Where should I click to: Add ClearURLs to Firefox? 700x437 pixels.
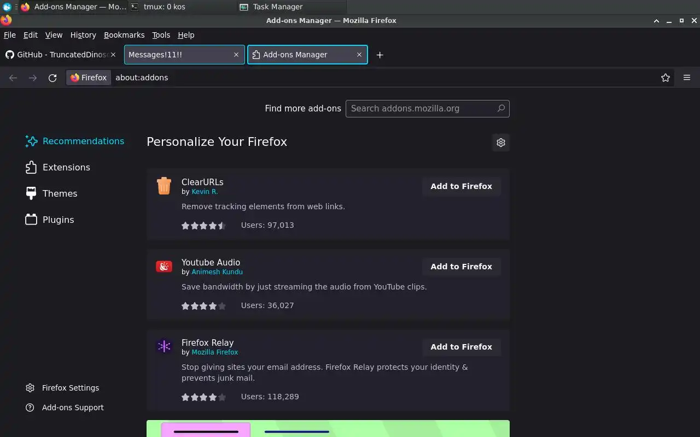(462, 186)
